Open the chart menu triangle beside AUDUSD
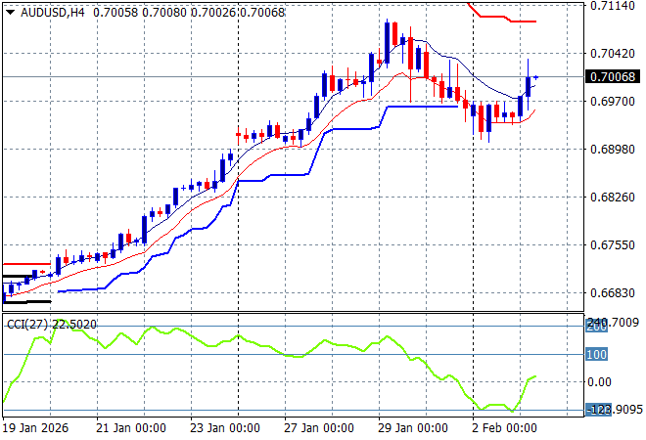646x440 pixels. pyautogui.click(x=11, y=13)
